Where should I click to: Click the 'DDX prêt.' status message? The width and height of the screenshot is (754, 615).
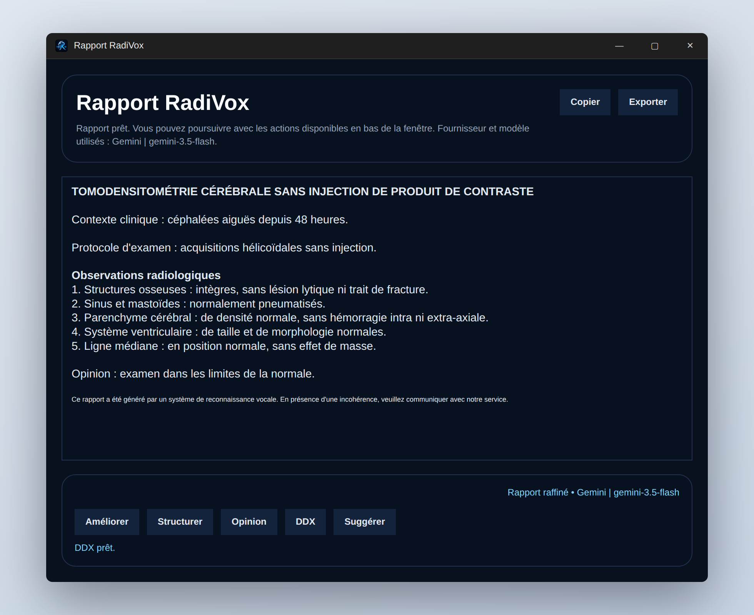coord(95,548)
